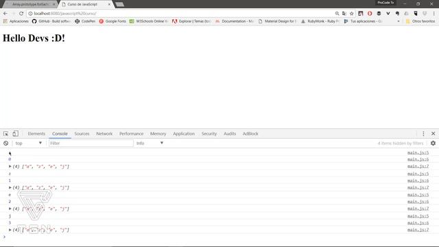The width and height of the screenshot is (439, 247).
Task: Open the Tus aplicaciones bookmark
Action: 363,21
